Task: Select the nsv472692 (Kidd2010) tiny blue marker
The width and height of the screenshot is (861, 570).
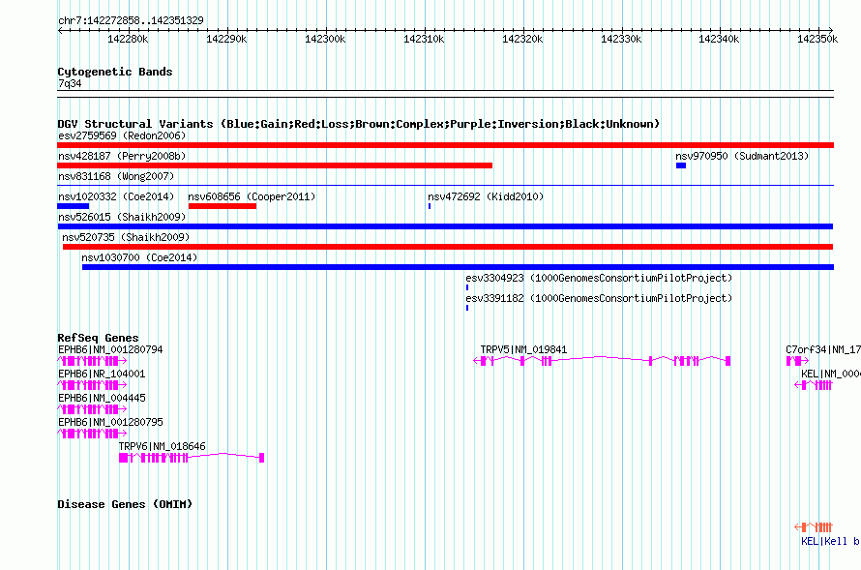Action: click(x=430, y=206)
